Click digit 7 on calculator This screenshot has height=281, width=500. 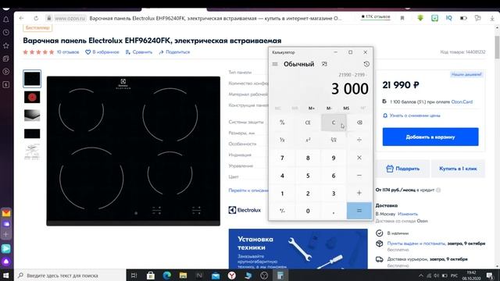(282, 158)
